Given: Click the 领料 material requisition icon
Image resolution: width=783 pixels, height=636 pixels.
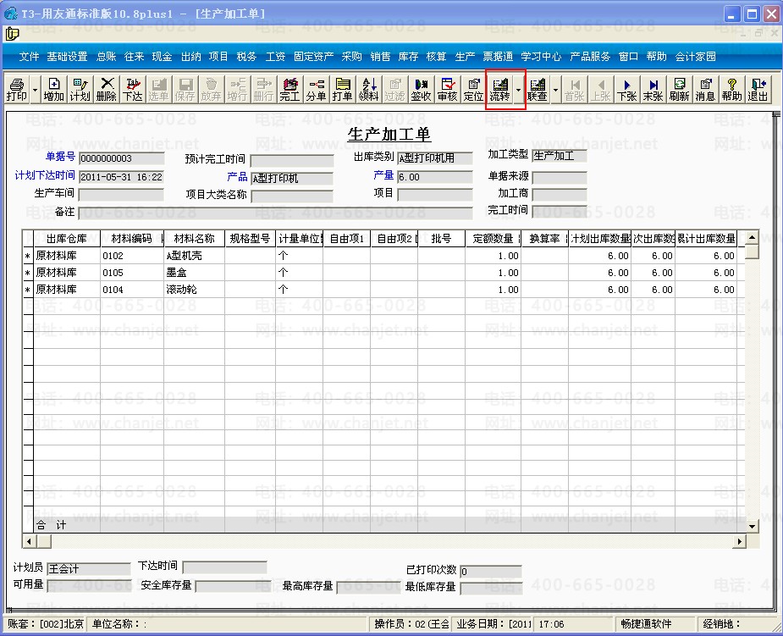Looking at the screenshot, I should point(368,90).
